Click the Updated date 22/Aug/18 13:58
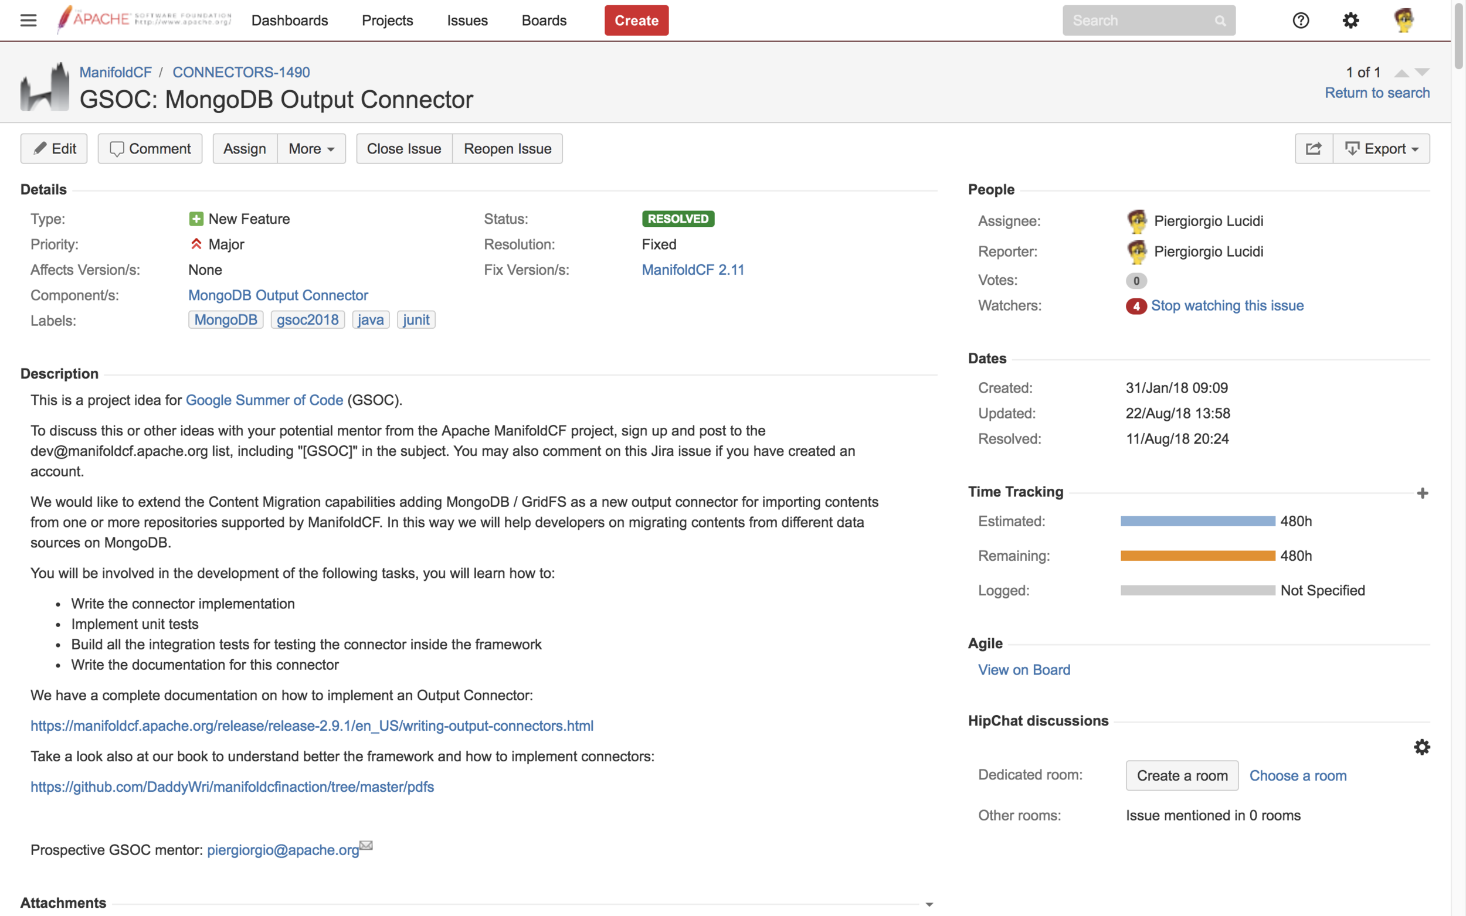Image resolution: width=1466 pixels, height=916 pixels. [1177, 414]
